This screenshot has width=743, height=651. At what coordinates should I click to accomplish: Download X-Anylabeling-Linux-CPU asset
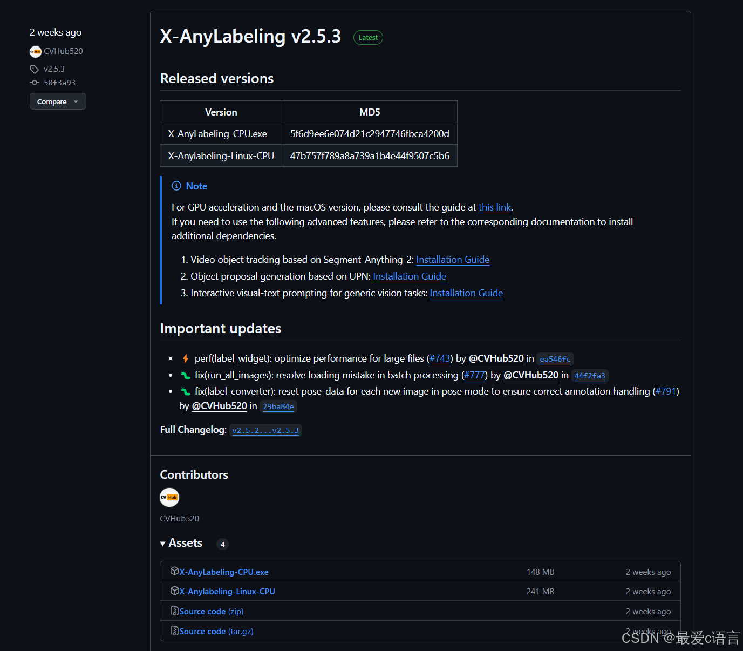click(227, 591)
